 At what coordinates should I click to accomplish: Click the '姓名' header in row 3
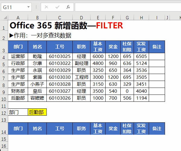point(37,47)
